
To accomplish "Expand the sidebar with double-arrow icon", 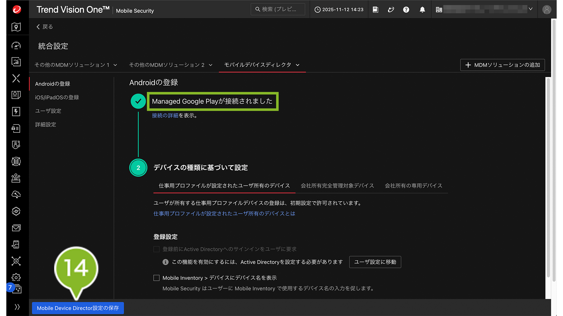I will (x=17, y=307).
